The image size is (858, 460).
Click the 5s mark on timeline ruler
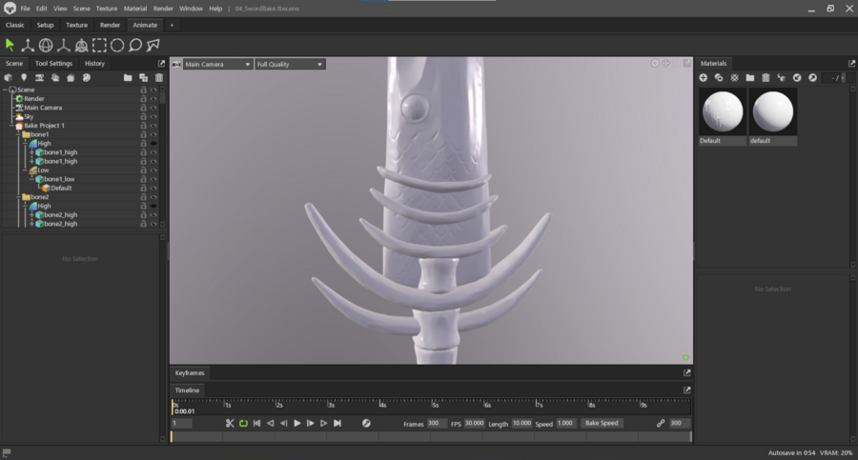click(434, 405)
